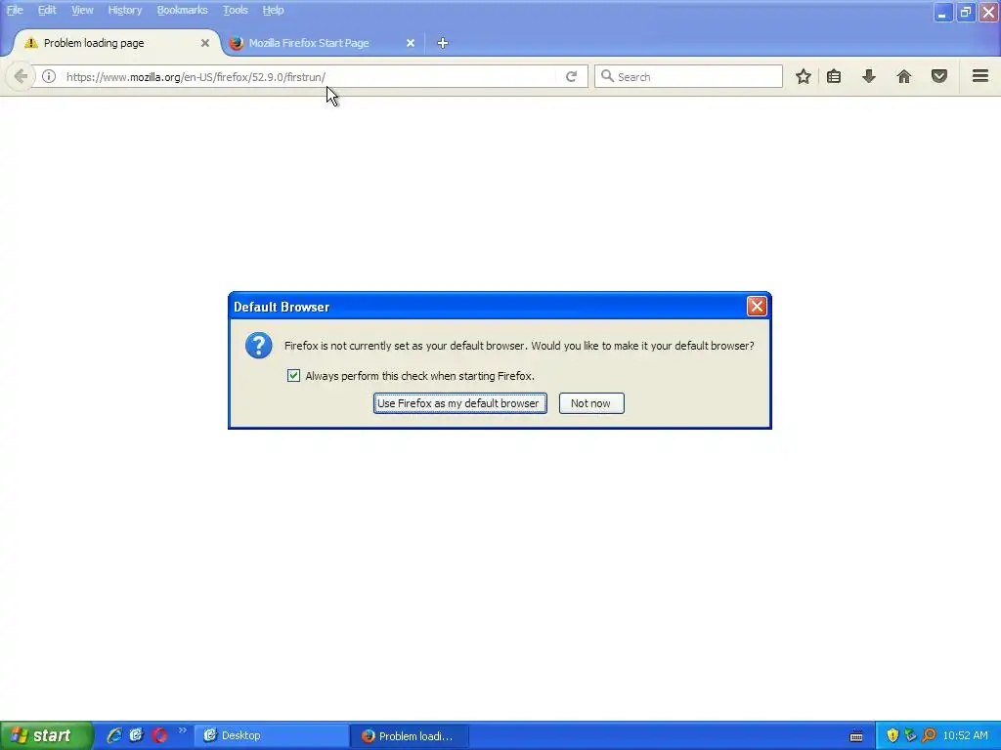This screenshot has width=1001, height=750.
Task: Show your bookmarks list icon
Action: (x=834, y=76)
